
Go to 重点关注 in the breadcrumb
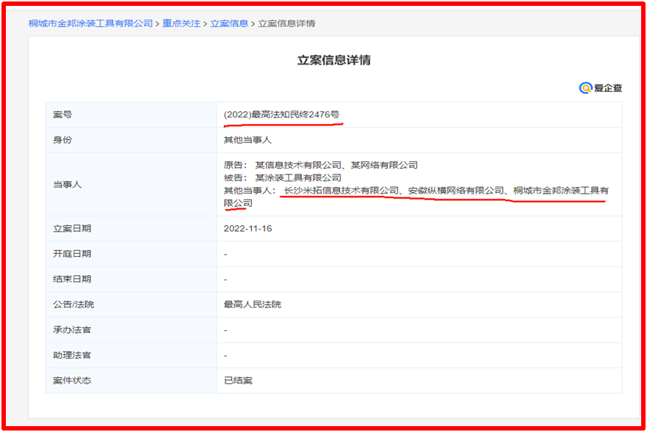181,23
